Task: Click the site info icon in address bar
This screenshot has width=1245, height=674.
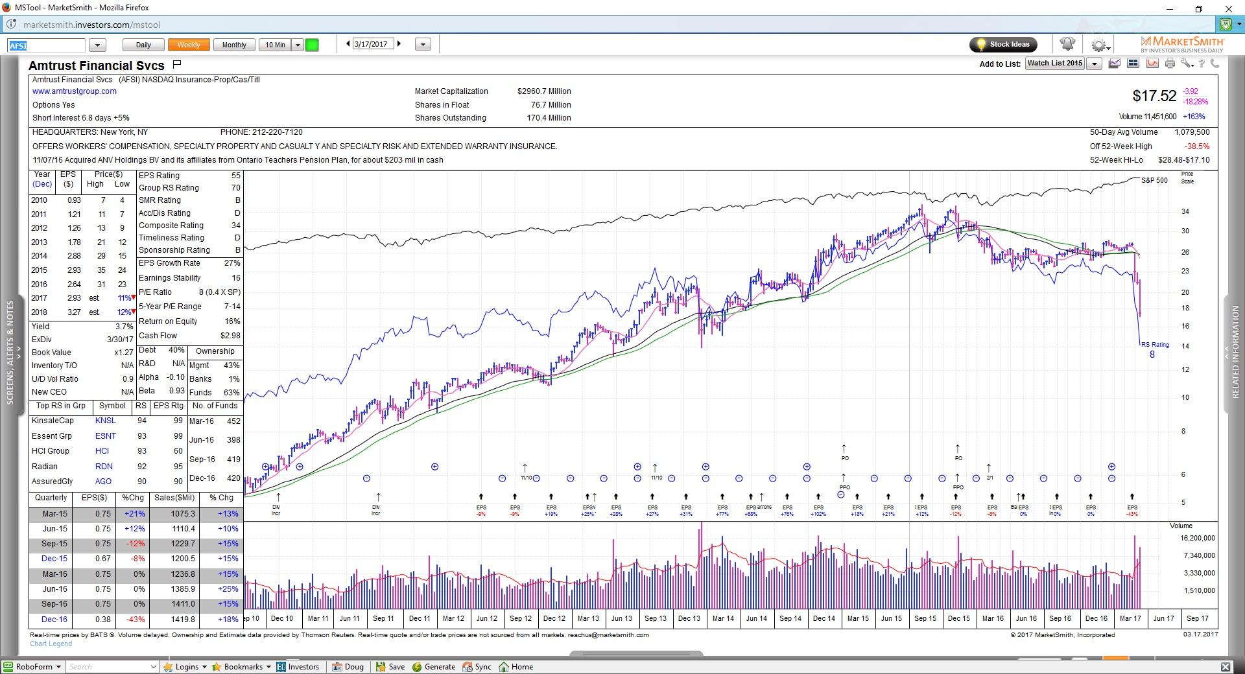Action: point(12,25)
